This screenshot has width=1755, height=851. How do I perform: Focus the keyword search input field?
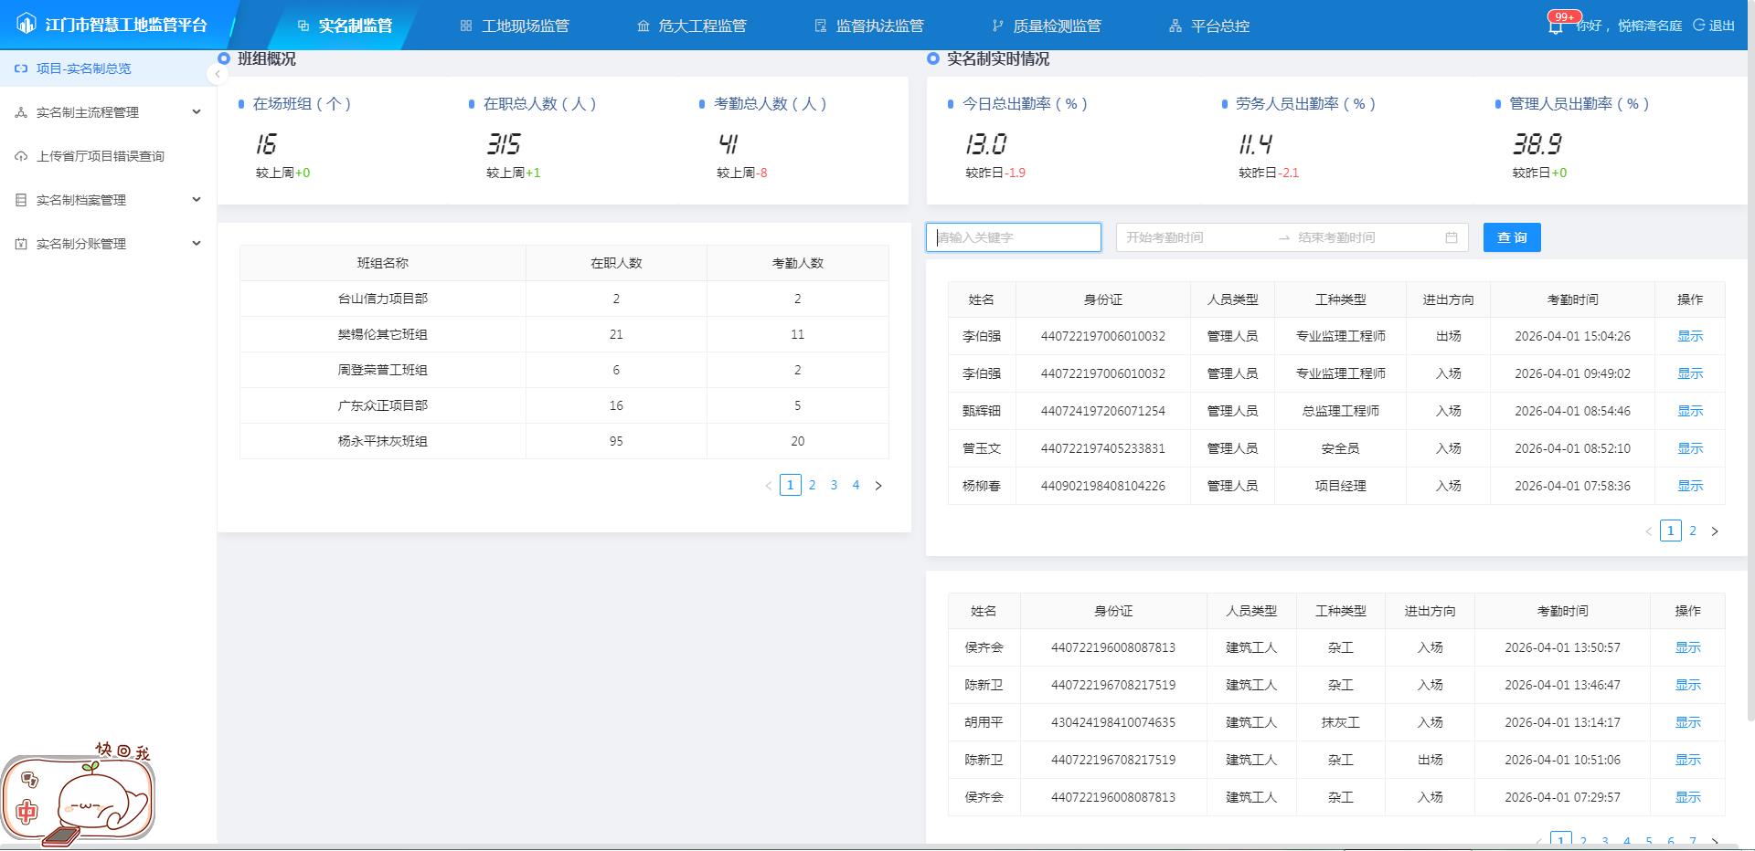(1014, 237)
